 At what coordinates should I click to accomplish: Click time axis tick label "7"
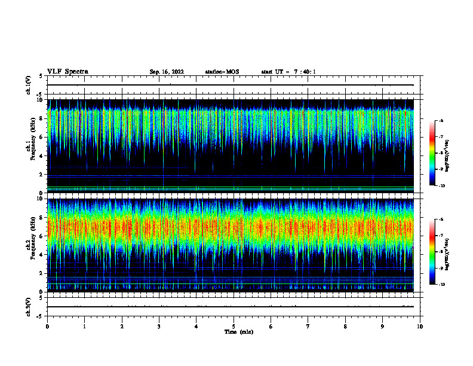click(308, 327)
